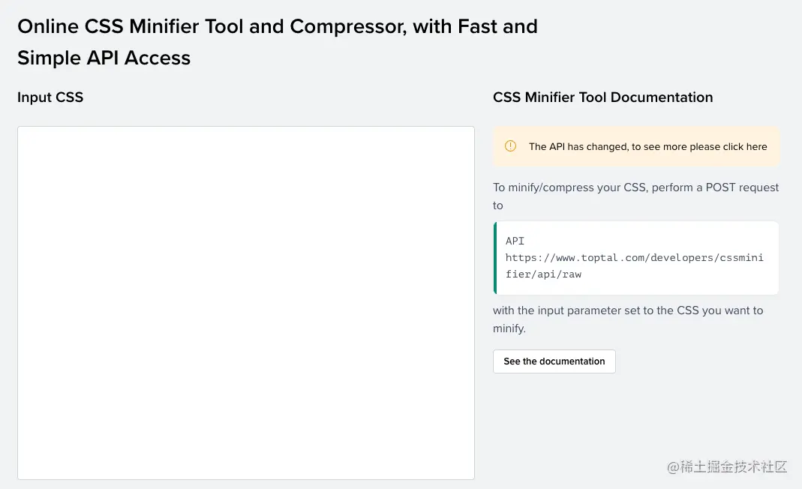The height and width of the screenshot is (489, 802).
Task: Click the 'To minify/compress your CSS' sentence
Action: 570,187
